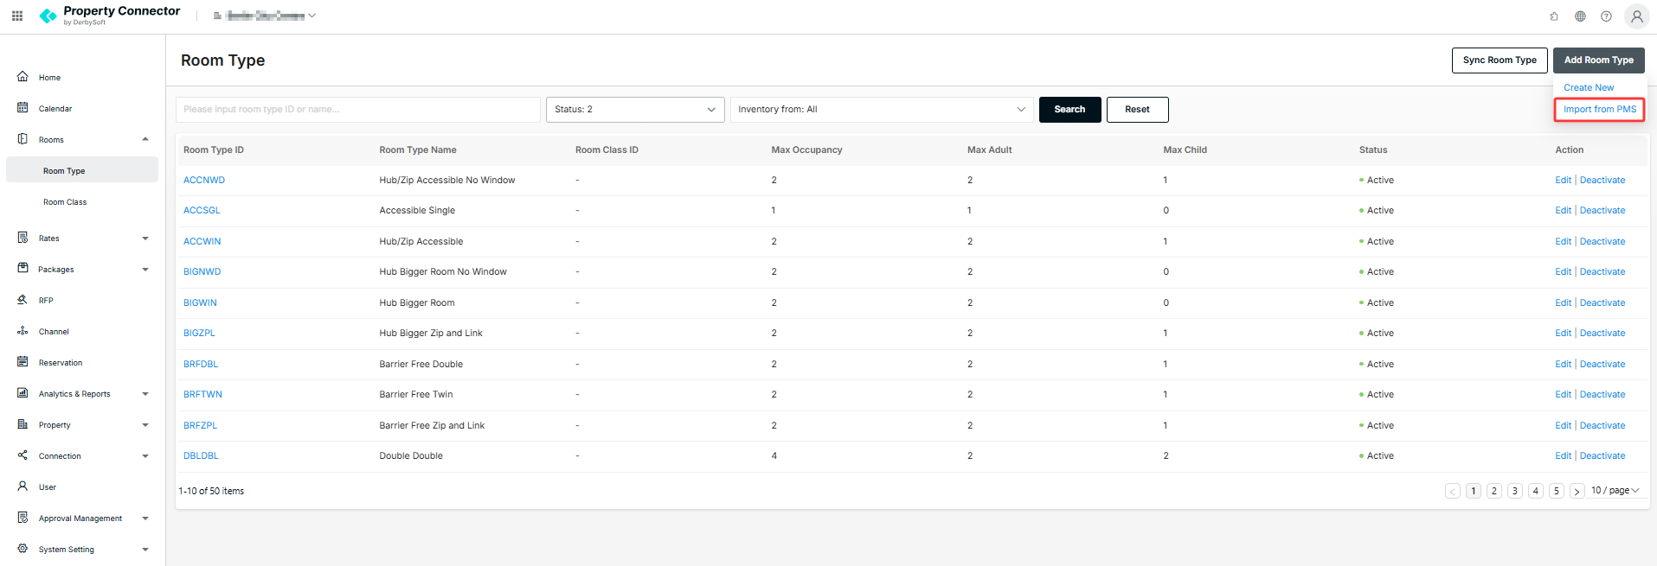Expand the System Setting arrow

(x=145, y=550)
